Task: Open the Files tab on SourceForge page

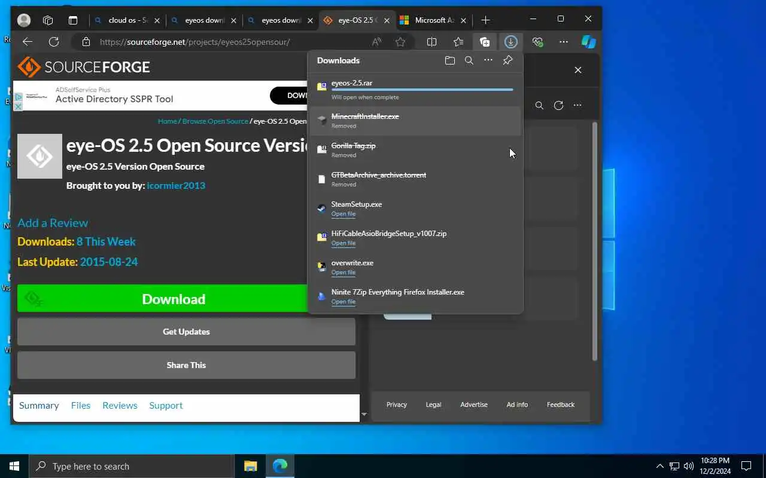Action: [x=81, y=405]
